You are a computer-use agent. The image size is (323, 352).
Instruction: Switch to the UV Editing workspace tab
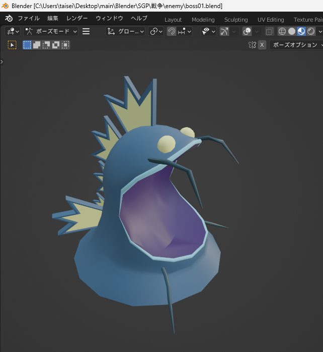(x=271, y=20)
